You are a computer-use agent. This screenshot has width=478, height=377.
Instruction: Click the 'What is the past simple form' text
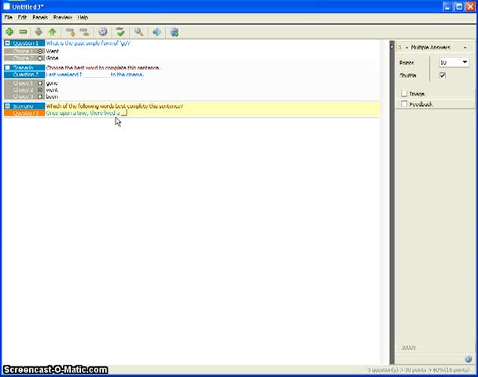pos(88,43)
